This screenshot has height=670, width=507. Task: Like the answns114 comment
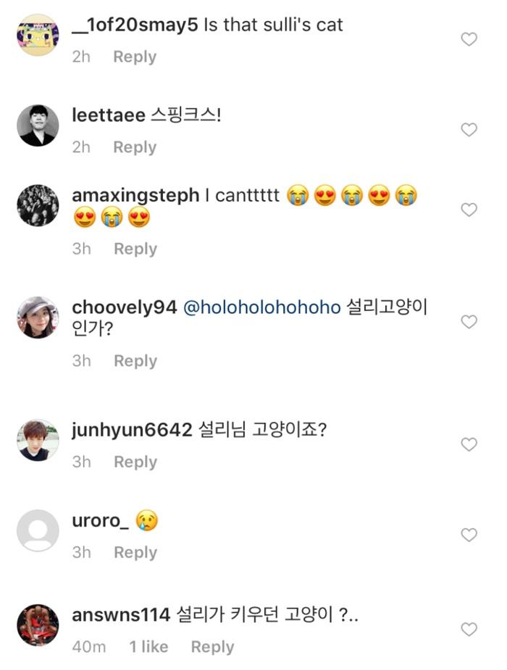(x=469, y=629)
